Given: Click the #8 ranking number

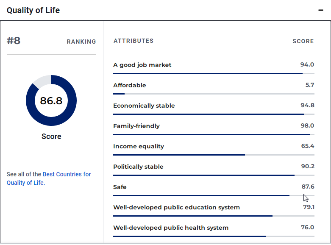Looking at the screenshot, I should click(14, 41).
